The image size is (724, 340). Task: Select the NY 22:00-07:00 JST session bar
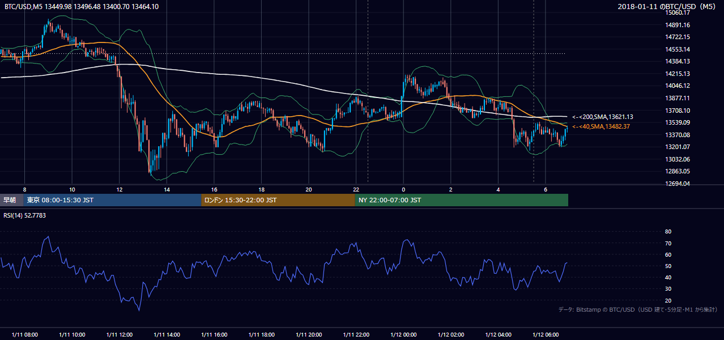[x=462, y=200]
